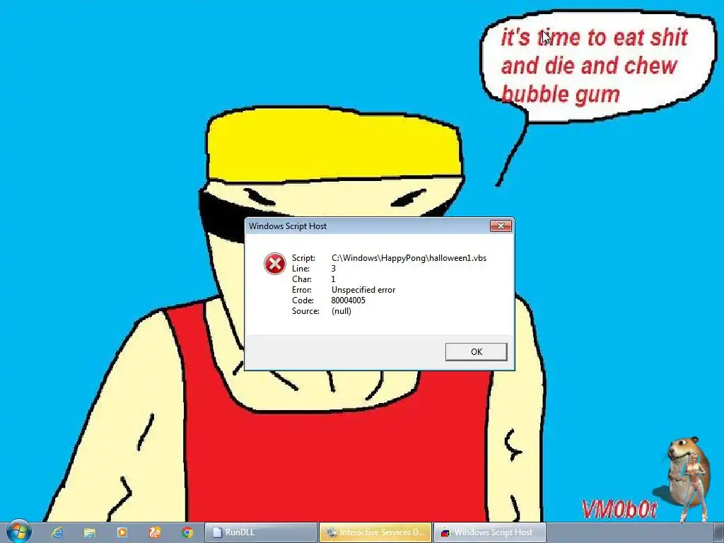Click the '(null)' source value
Screen dimensions: 724x543
[x=341, y=311]
